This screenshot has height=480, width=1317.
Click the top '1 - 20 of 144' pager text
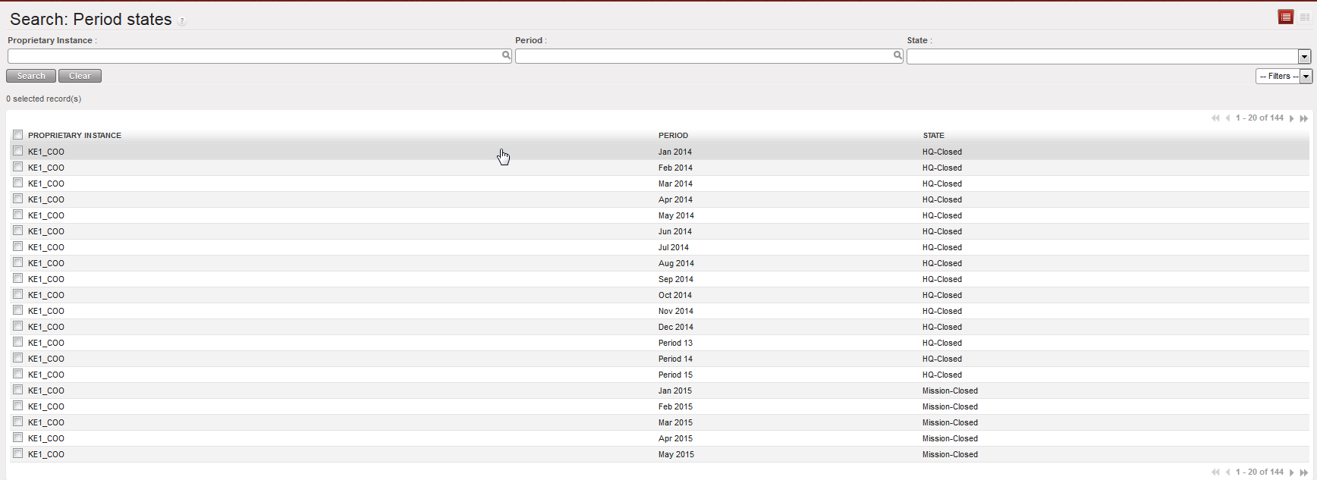1259,118
